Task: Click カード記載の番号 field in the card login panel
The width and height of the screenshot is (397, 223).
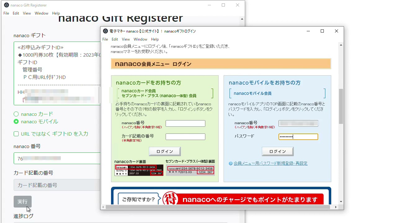Action: click(185, 137)
